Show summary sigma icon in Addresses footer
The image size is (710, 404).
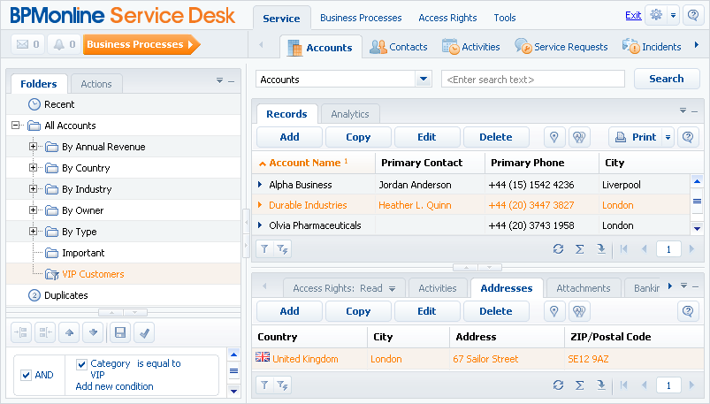580,385
